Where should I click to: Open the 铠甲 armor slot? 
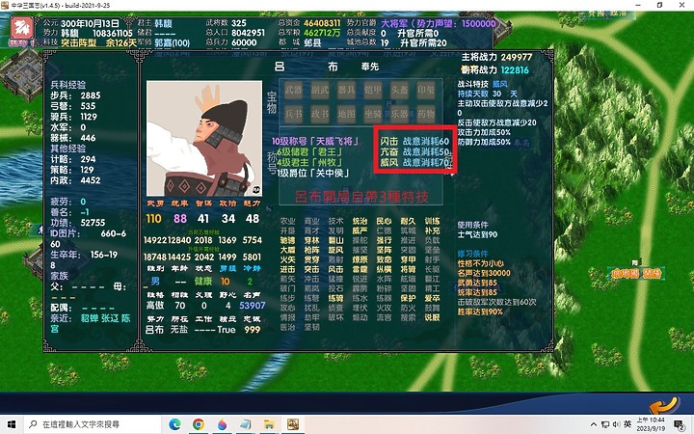tap(373, 91)
